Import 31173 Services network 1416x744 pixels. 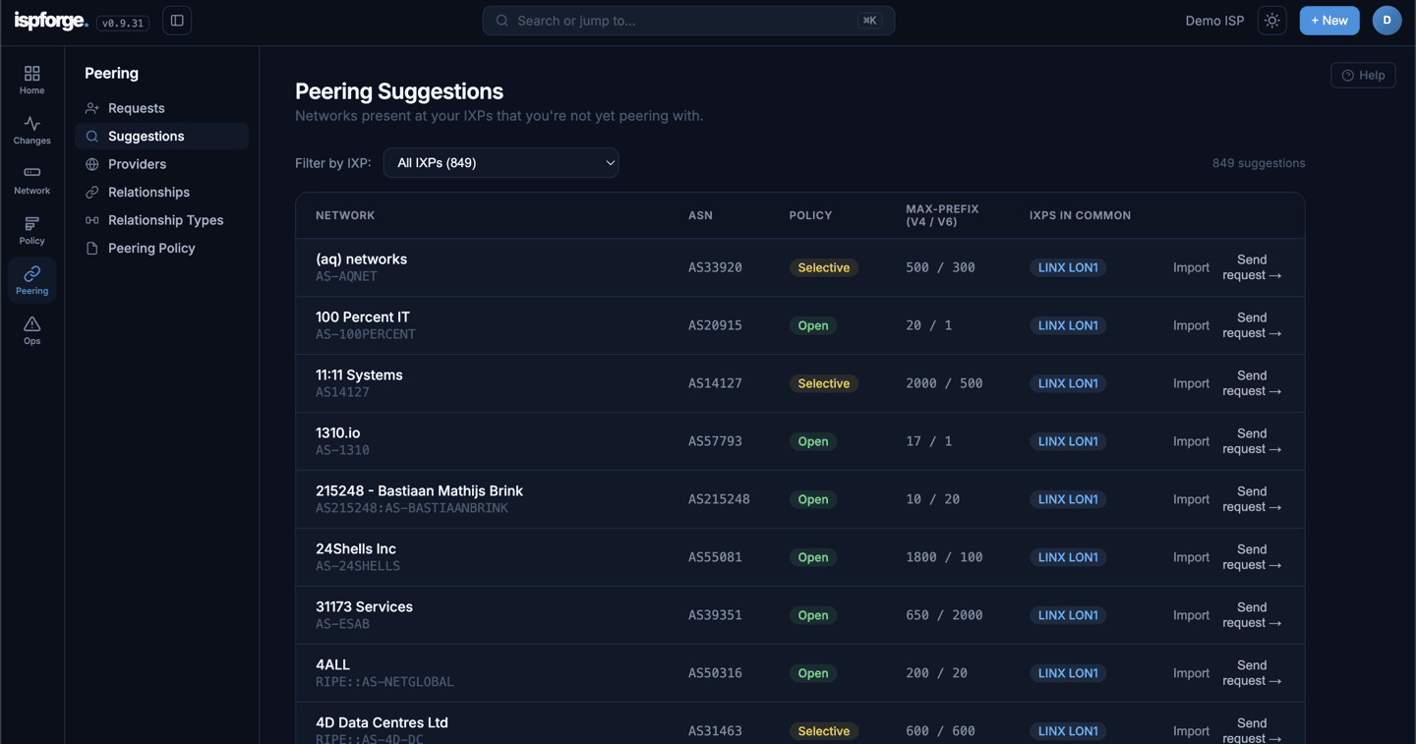coord(1191,615)
